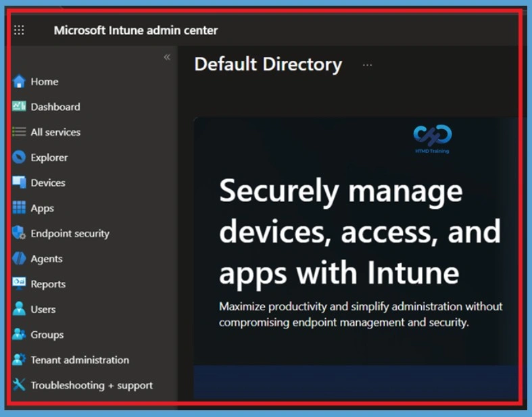Click the Dashboard chart icon
The height and width of the screenshot is (417, 532).
[19, 107]
